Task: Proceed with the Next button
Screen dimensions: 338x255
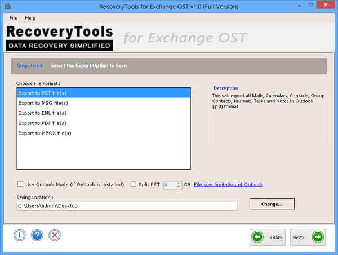Action: (308, 237)
